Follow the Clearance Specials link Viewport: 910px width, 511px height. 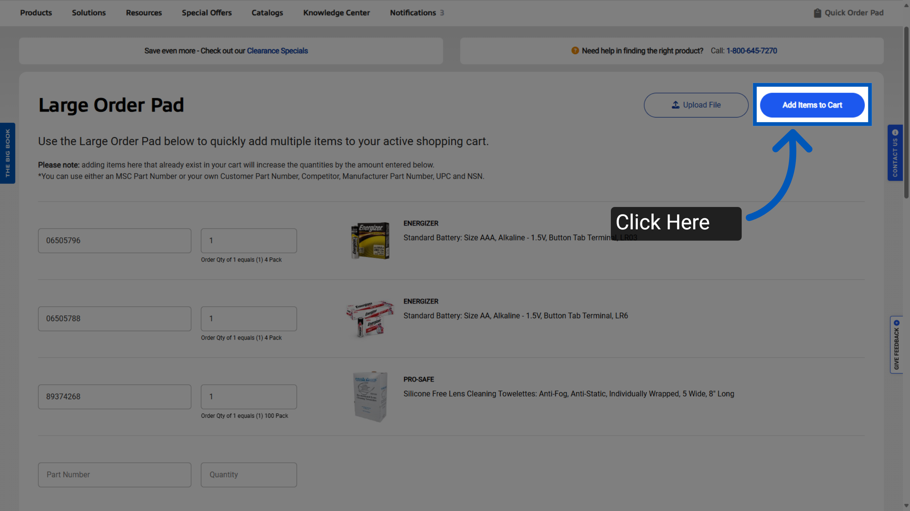277,51
